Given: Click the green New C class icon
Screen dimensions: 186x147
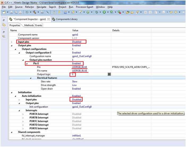Looking at the screenshot, I should click(x=88, y=12).
